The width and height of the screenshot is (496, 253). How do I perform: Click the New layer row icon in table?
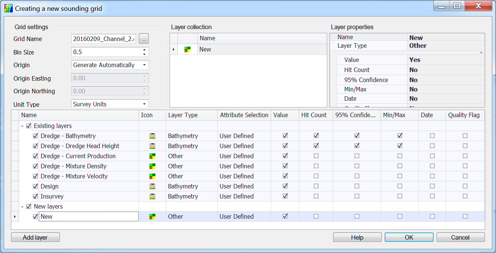coord(152,216)
